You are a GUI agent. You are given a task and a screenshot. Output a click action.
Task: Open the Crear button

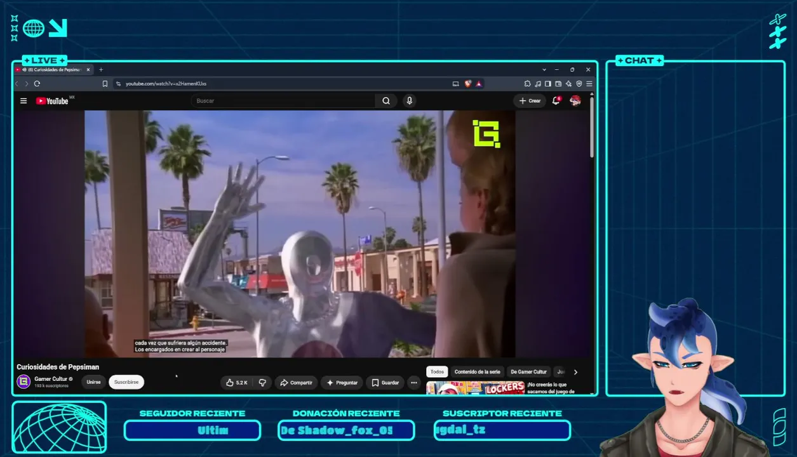pyautogui.click(x=530, y=101)
